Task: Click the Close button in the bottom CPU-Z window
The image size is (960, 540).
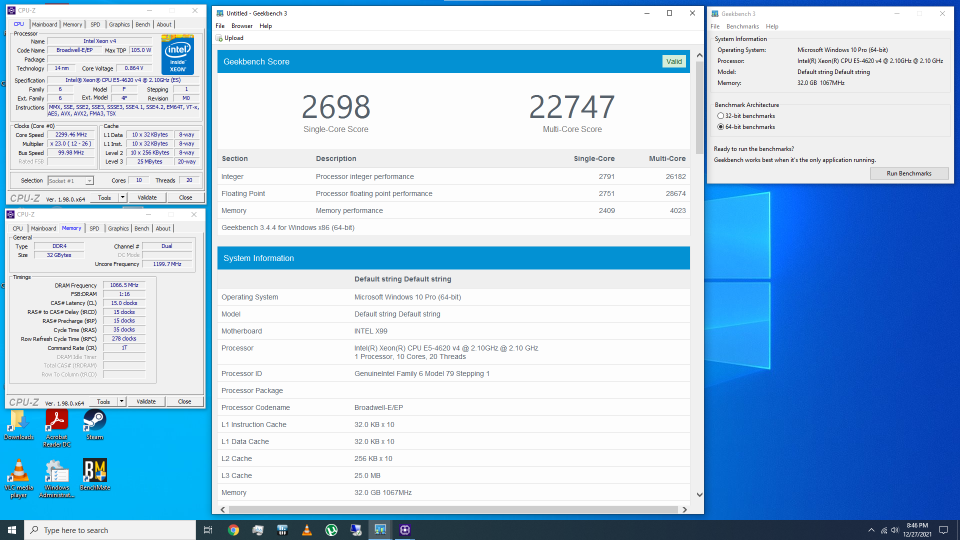Action: (184, 401)
